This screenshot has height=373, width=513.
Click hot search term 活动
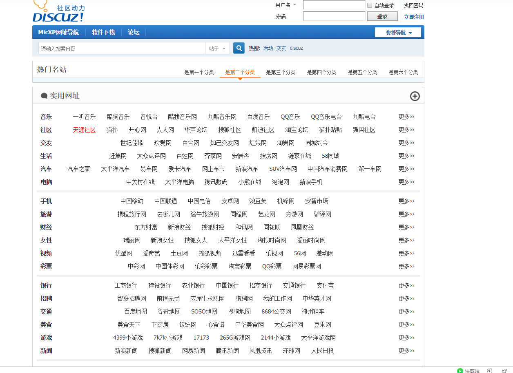[x=268, y=48]
